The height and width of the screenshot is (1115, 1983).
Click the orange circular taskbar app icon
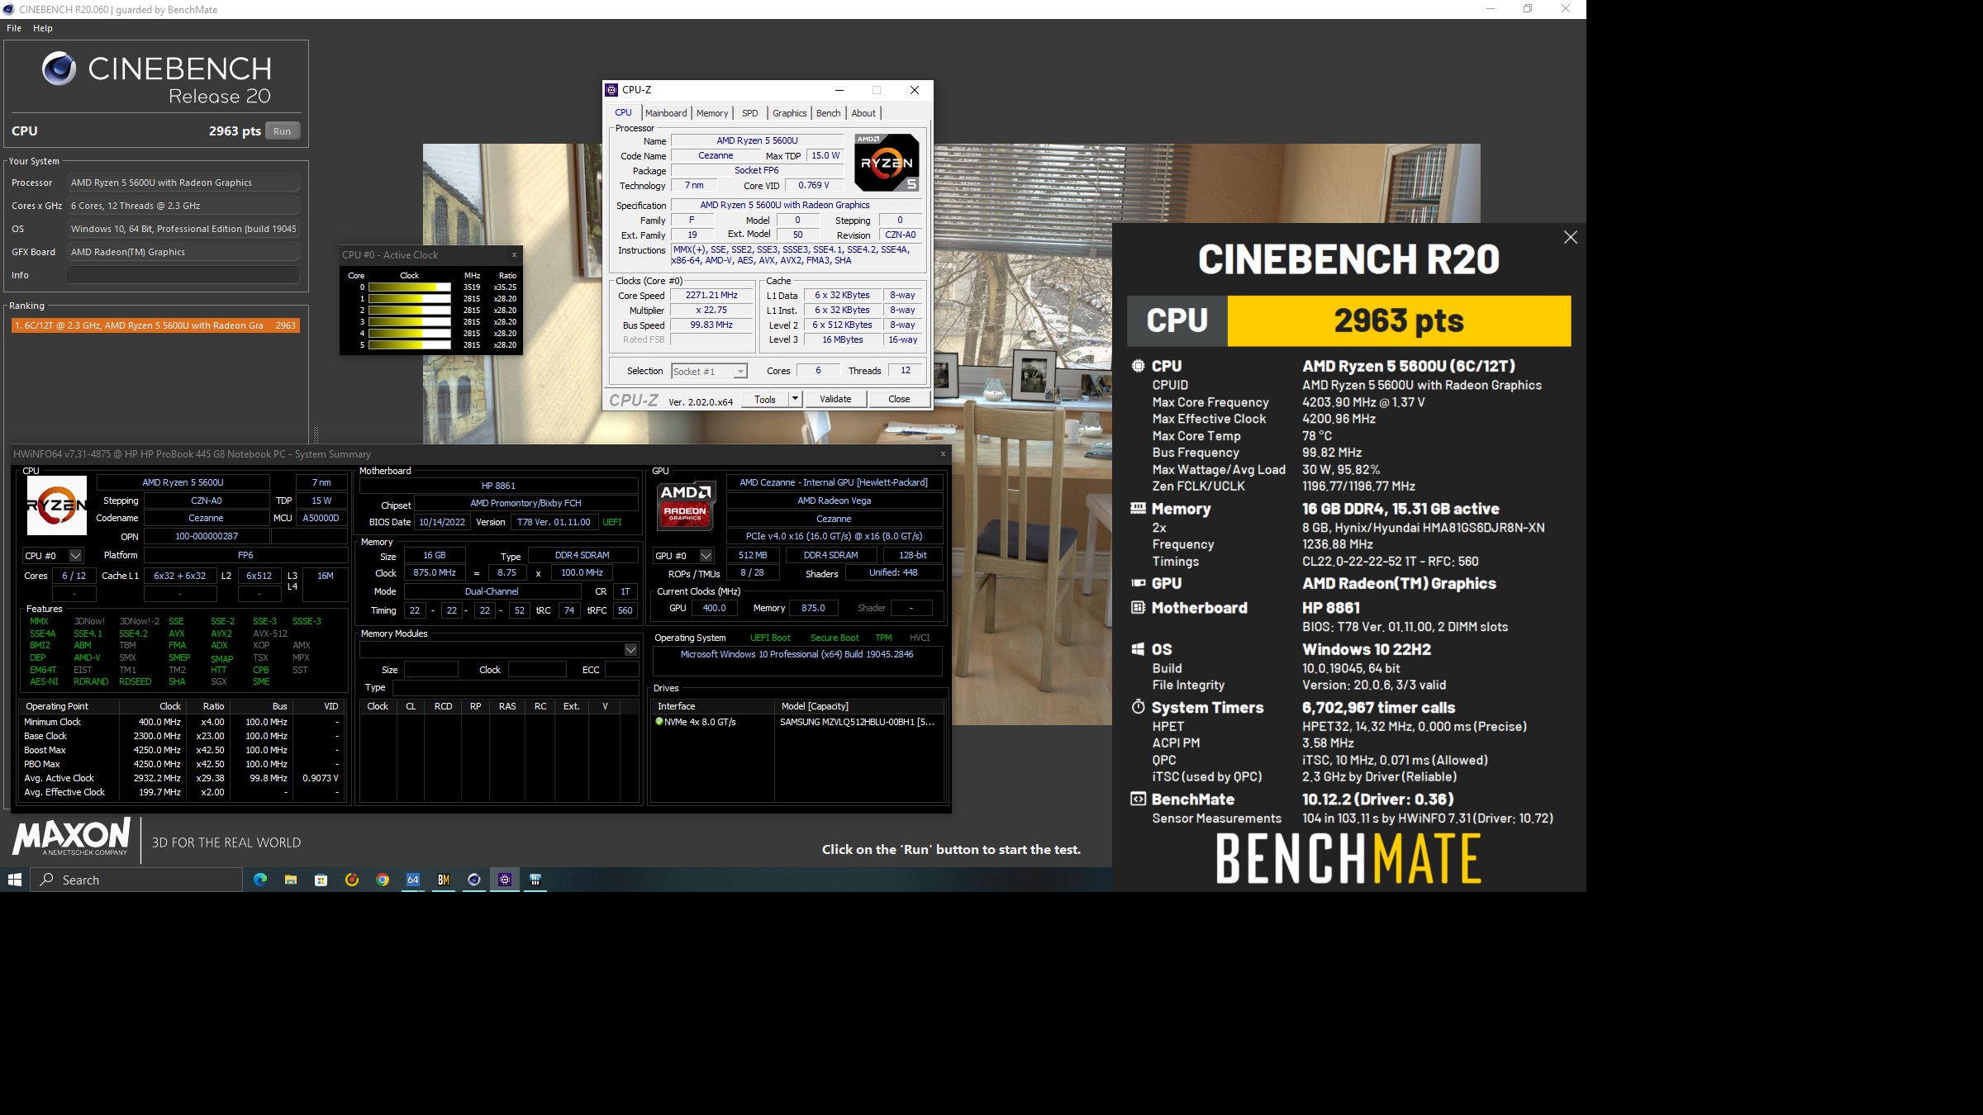pos(352,880)
